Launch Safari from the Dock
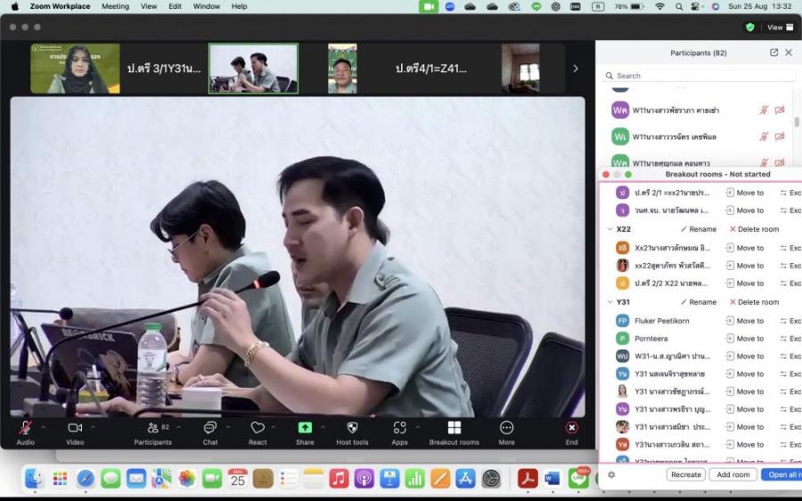802x501 pixels. (86, 479)
